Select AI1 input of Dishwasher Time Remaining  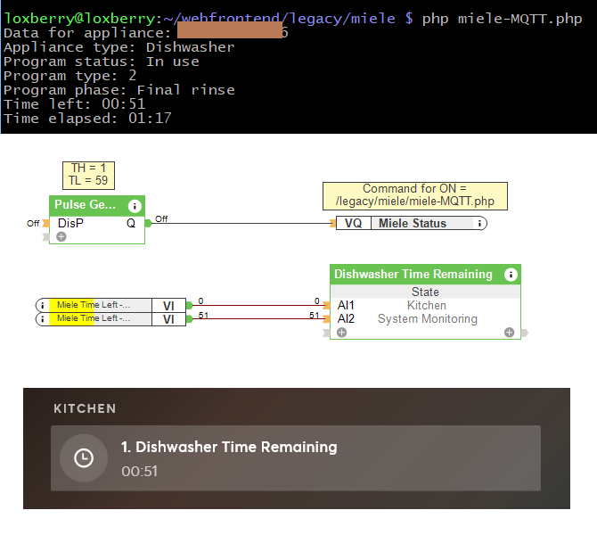tap(346, 305)
